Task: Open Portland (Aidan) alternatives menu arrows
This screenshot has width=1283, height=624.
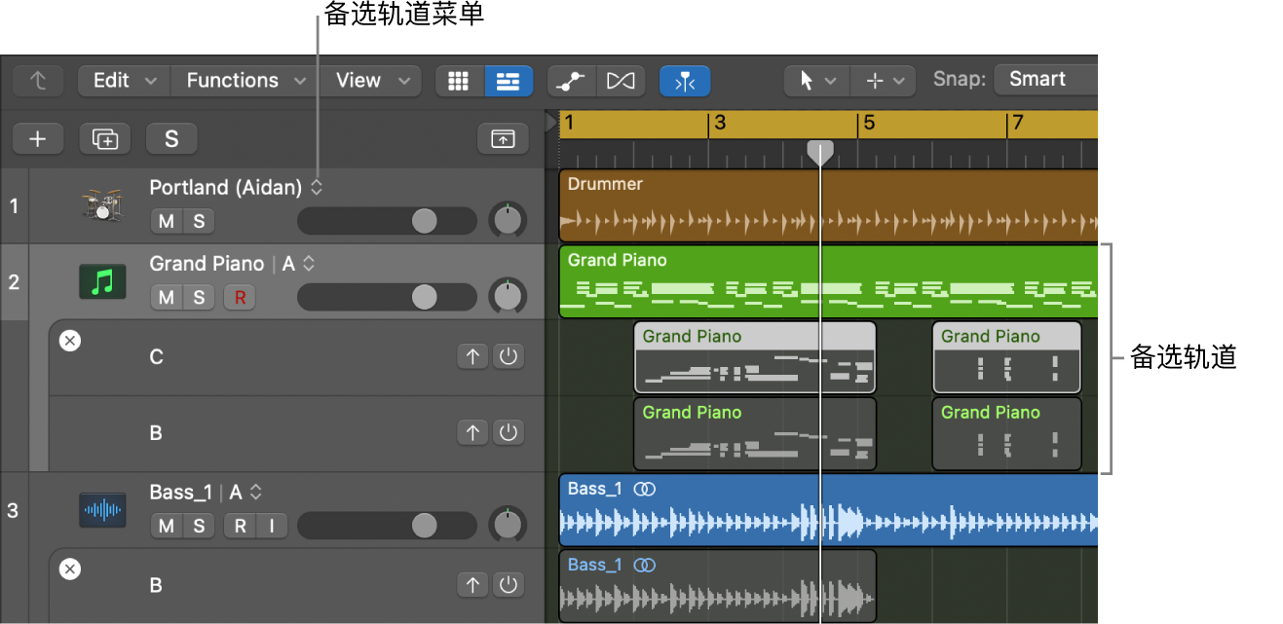Action: pyautogui.click(x=316, y=188)
